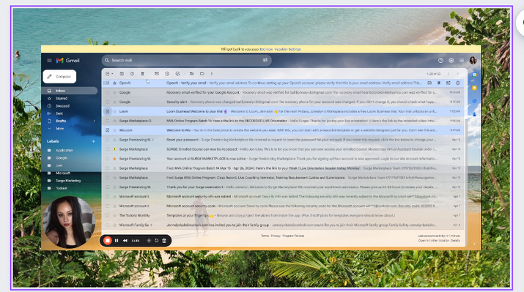Screen dimensions: 524x292
Task: Delete selected emails with trash icon
Action: coord(142,74)
